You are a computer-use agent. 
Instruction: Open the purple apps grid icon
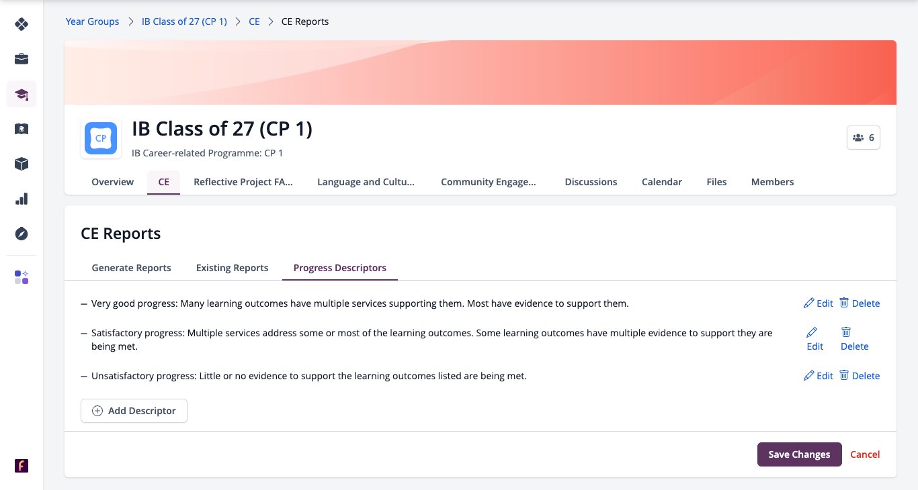[22, 277]
